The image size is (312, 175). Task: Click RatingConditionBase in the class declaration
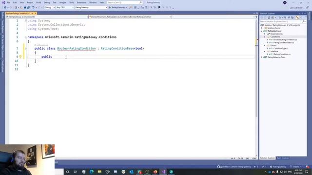pyautogui.click(x=117, y=49)
